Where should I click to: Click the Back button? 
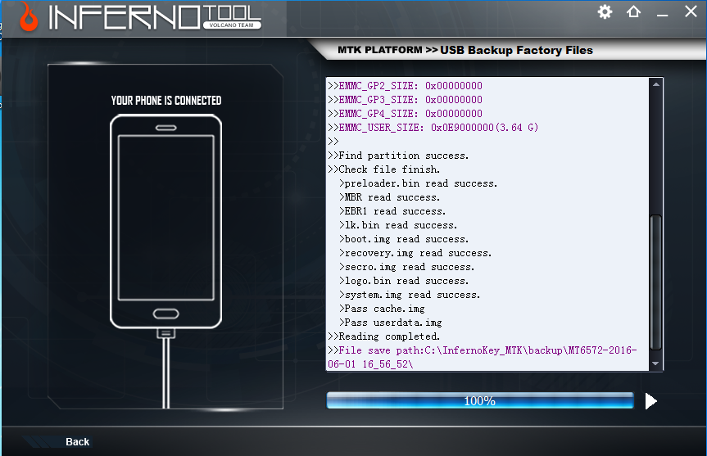[77, 441]
